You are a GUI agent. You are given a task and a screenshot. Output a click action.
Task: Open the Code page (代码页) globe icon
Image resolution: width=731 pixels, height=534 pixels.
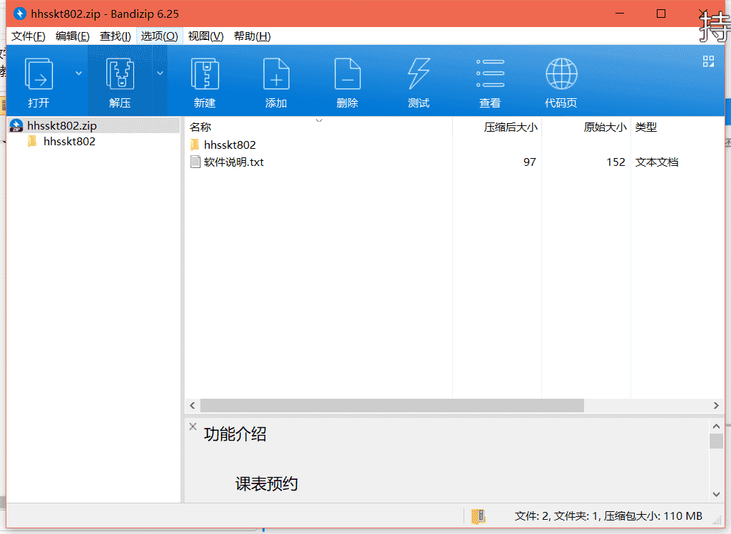(x=561, y=73)
